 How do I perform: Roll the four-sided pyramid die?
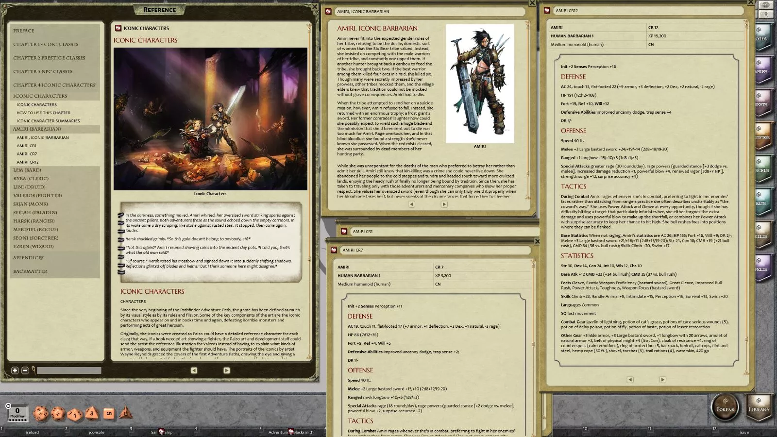coord(126,413)
